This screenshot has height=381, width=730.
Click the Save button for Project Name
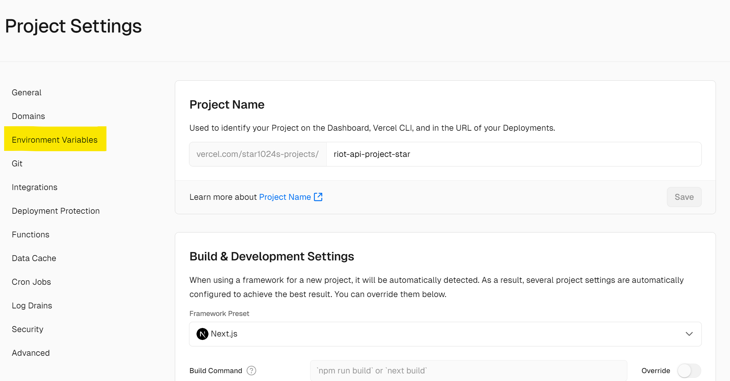pos(684,197)
